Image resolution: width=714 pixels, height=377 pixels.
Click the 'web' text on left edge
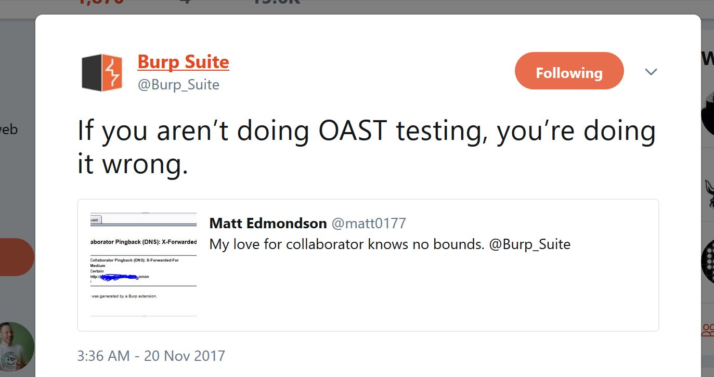pos(9,129)
